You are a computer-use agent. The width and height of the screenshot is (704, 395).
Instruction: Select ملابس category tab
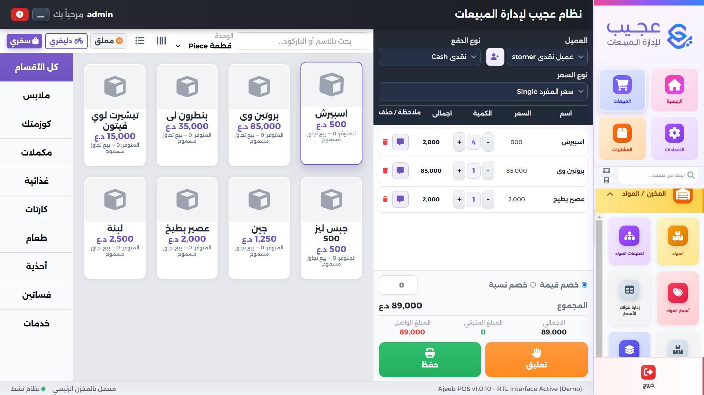click(36, 96)
